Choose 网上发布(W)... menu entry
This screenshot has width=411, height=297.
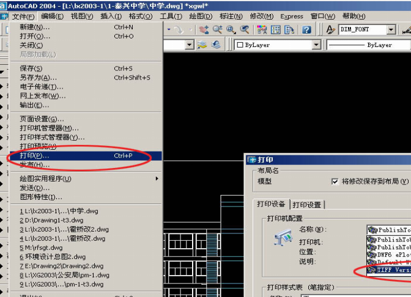coord(85,96)
